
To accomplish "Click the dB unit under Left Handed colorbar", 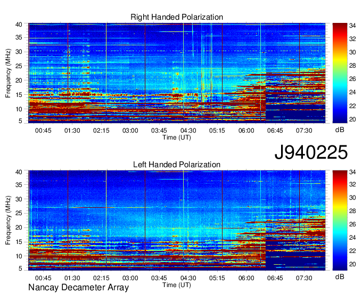I will click(340, 277).
